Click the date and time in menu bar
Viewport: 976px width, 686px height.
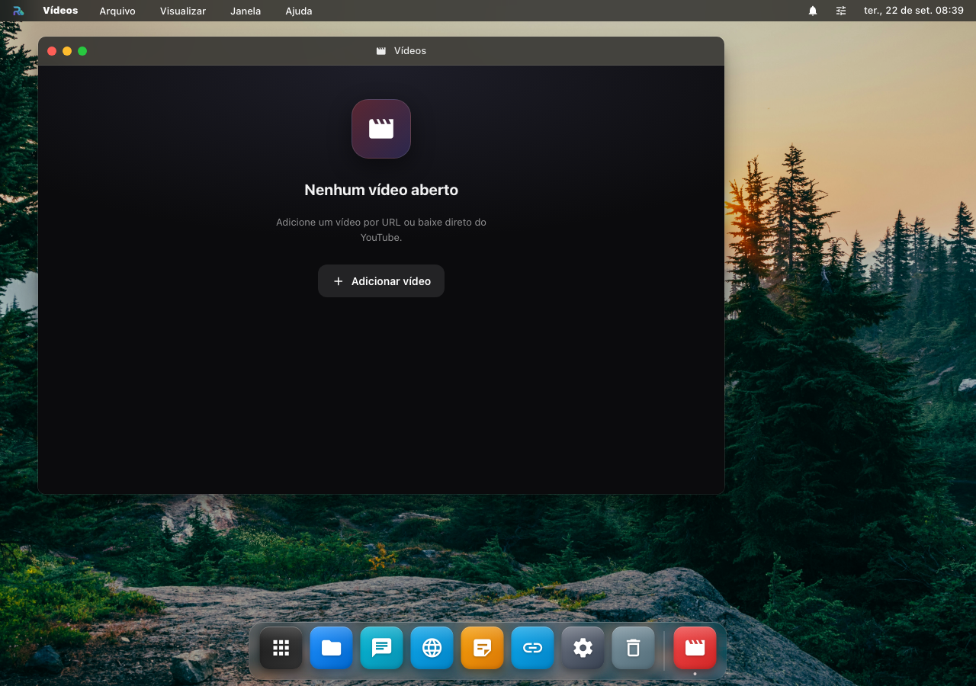click(913, 11)
